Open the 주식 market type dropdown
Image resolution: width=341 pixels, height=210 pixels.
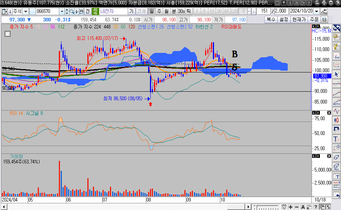pos(26,11)
